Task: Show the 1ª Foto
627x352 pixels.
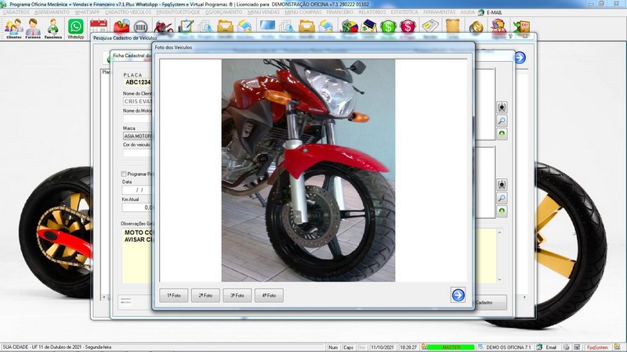Action: coord(173,296)
